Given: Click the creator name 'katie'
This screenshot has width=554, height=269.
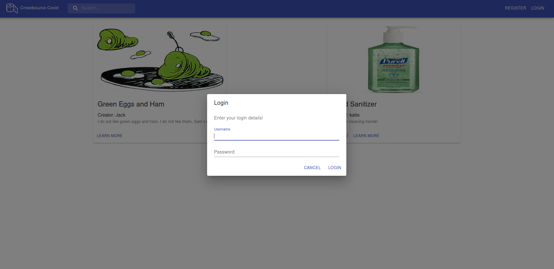Looking at the screenshot, I should pos(354,115).
